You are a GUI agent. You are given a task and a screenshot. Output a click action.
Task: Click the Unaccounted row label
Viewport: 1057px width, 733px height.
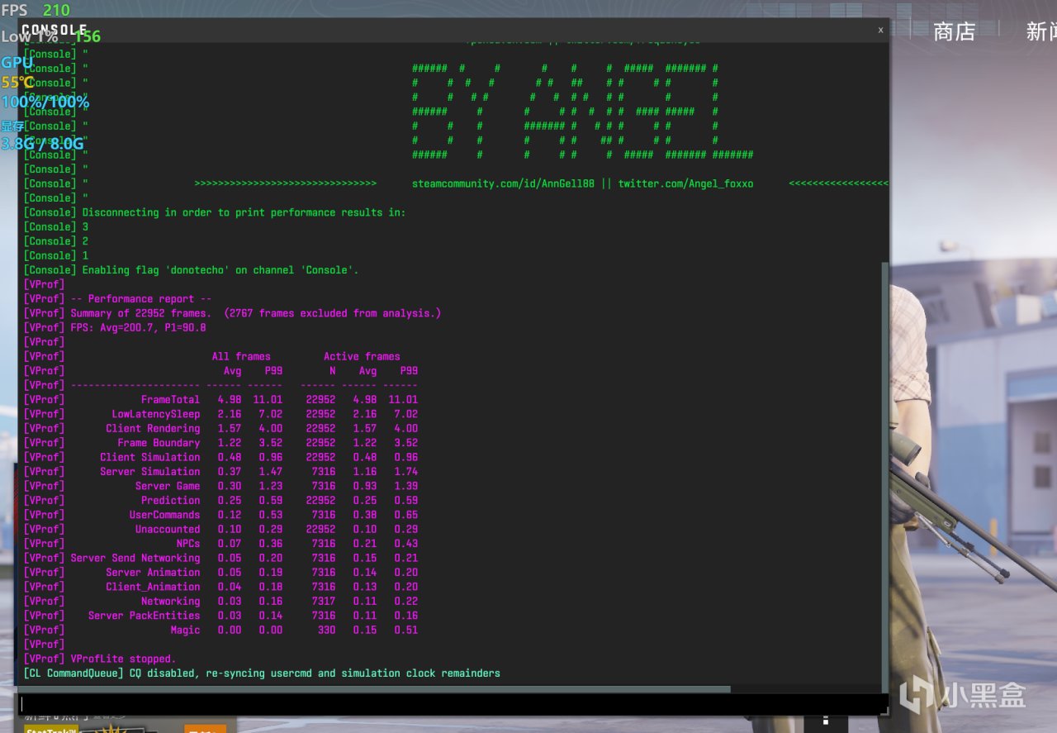(168, 530)
